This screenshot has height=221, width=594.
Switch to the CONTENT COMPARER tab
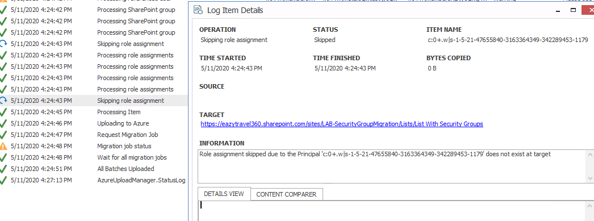[286, 194]
